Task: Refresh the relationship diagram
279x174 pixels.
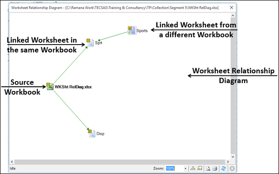Action: click(224, 168)
